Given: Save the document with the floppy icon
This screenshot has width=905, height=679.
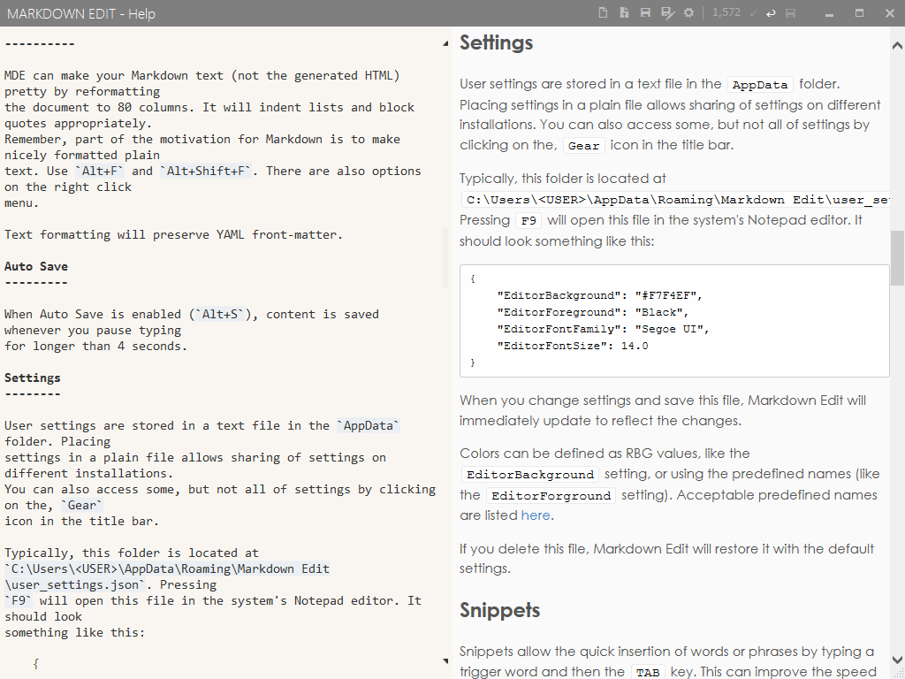Looking at the screenshot, I should coord(646,13).
